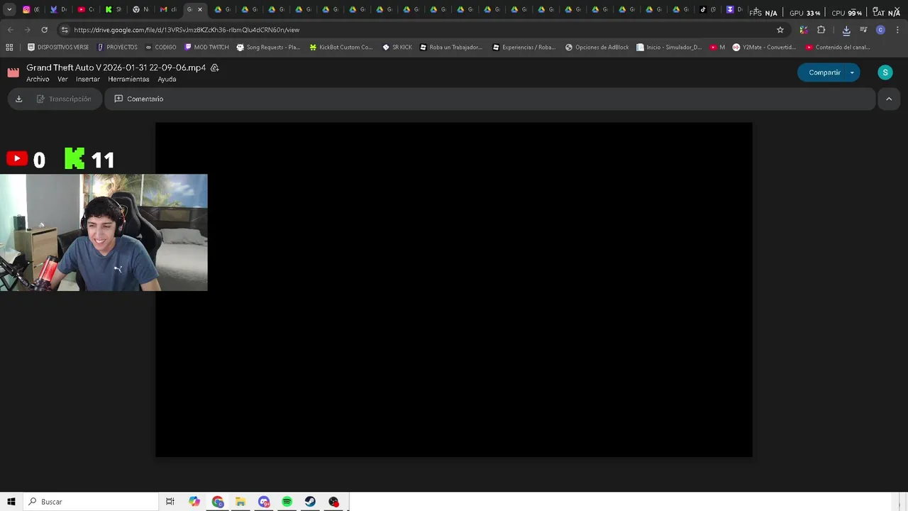Open PROYECTOS bookmark
This screenshot has height=511, width=908.
117,48
